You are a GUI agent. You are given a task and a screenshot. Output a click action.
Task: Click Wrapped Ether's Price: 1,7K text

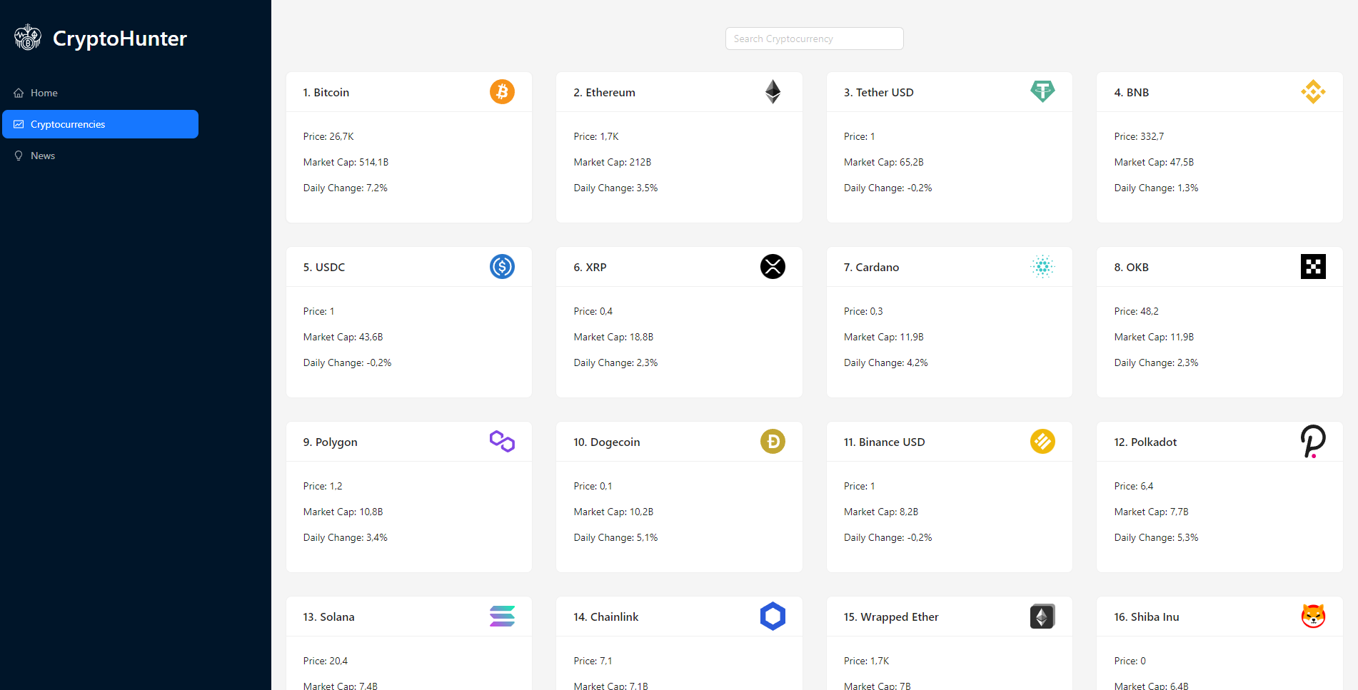coord(866,661)
